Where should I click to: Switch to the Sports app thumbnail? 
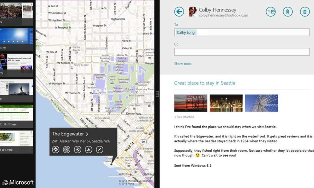(16, 65)
